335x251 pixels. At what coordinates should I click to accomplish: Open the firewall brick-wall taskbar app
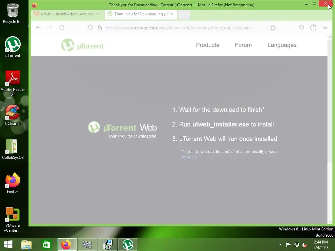87,244
